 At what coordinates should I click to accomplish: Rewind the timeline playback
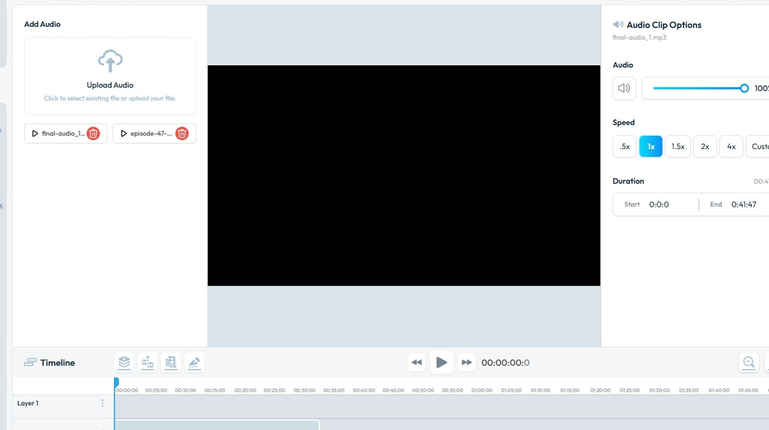416,363
